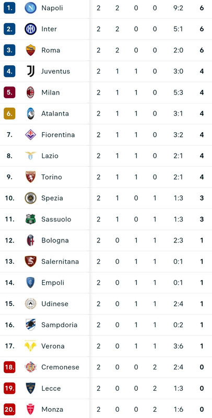212x418 pixels.
Task: Click the Napoli club crest
Action: coord(31,8)
